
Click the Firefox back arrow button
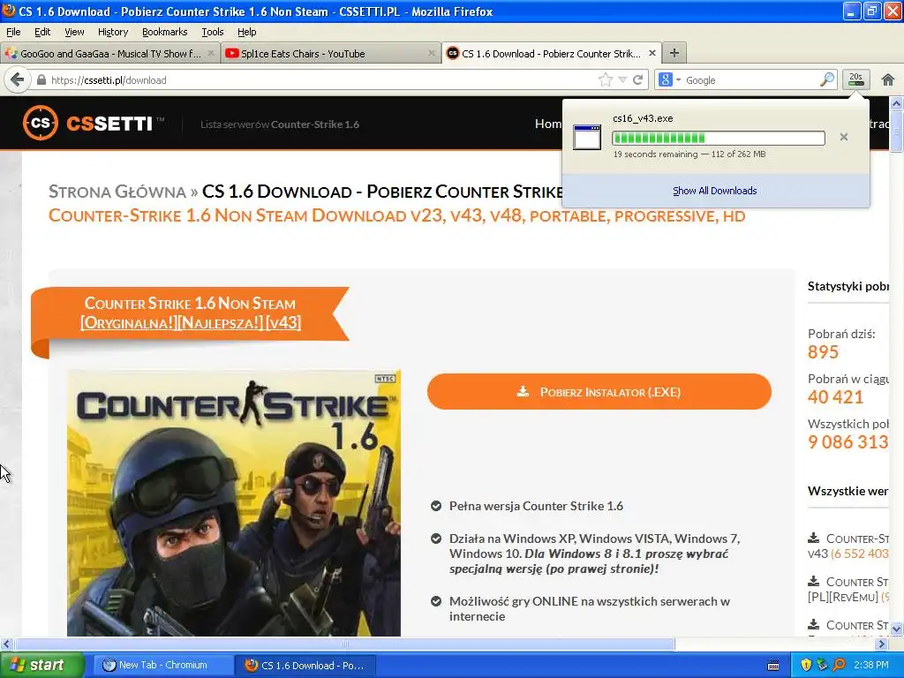coord(18,79)
